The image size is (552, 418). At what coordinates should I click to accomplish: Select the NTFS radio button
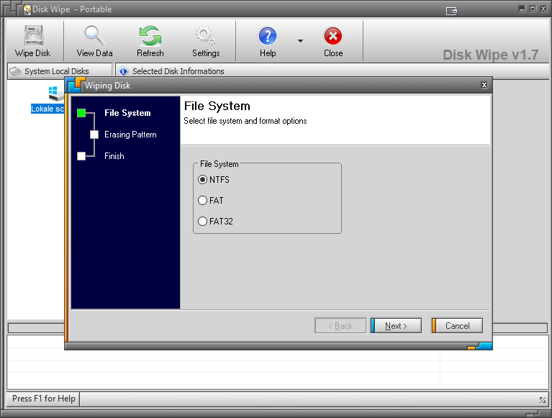point(202,180)
